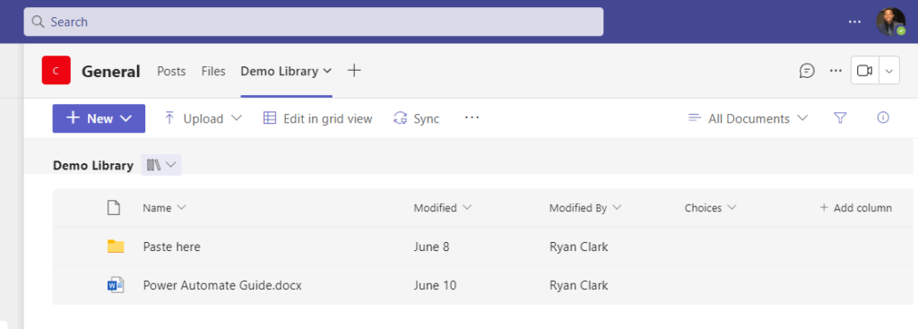Open the top bar Settings and more ellipsis
Image resolution: width=918 pixels, height=329 pixels.
854,22
